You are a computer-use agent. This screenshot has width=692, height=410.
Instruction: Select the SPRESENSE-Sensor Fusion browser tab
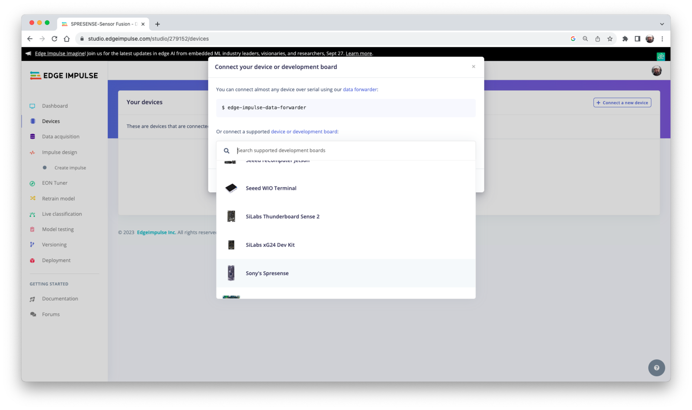[103, 24]
